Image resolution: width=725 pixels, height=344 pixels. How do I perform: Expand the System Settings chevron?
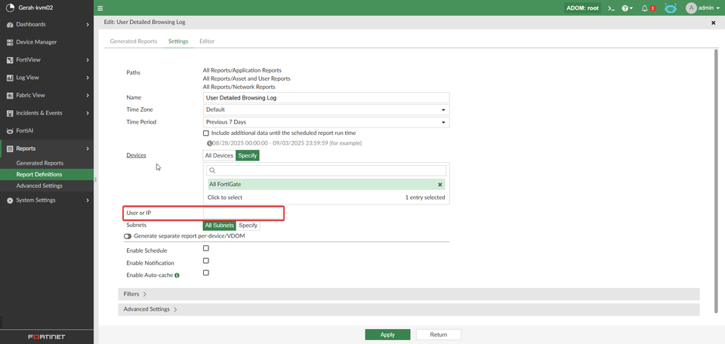(88, 201)
